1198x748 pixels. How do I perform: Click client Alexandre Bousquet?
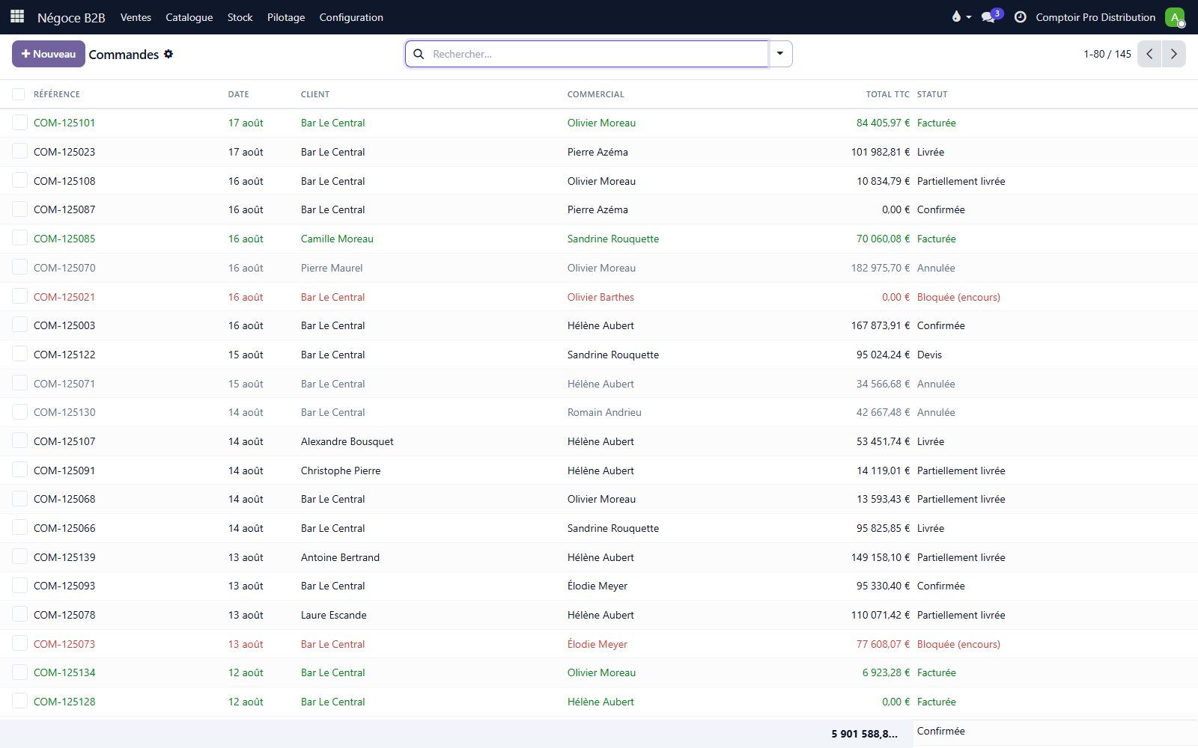[x=347, y=441]
